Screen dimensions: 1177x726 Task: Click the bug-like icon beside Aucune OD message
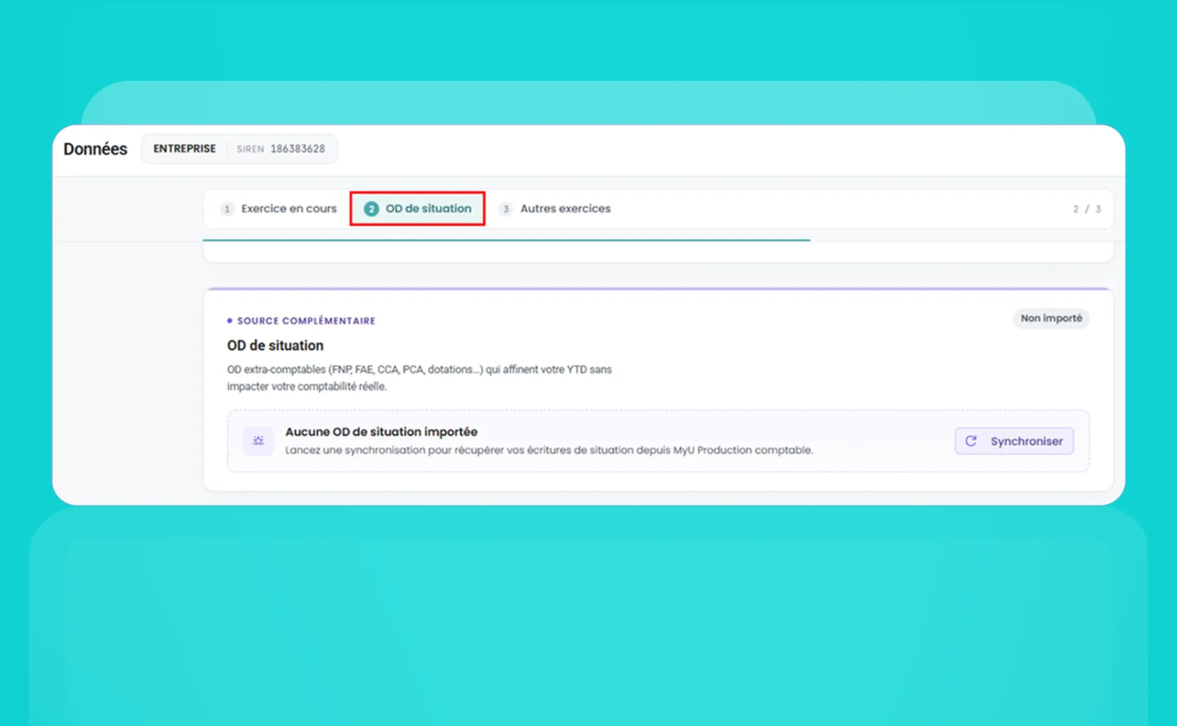[x=258, y=441]
